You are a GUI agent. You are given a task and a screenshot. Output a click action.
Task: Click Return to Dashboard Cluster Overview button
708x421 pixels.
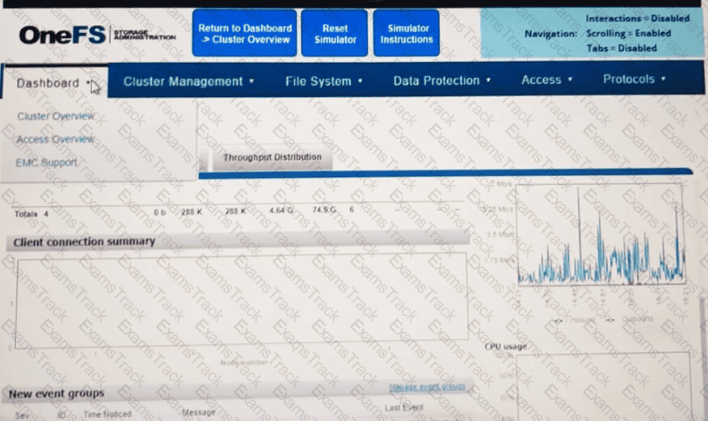[x=244, y=33]
